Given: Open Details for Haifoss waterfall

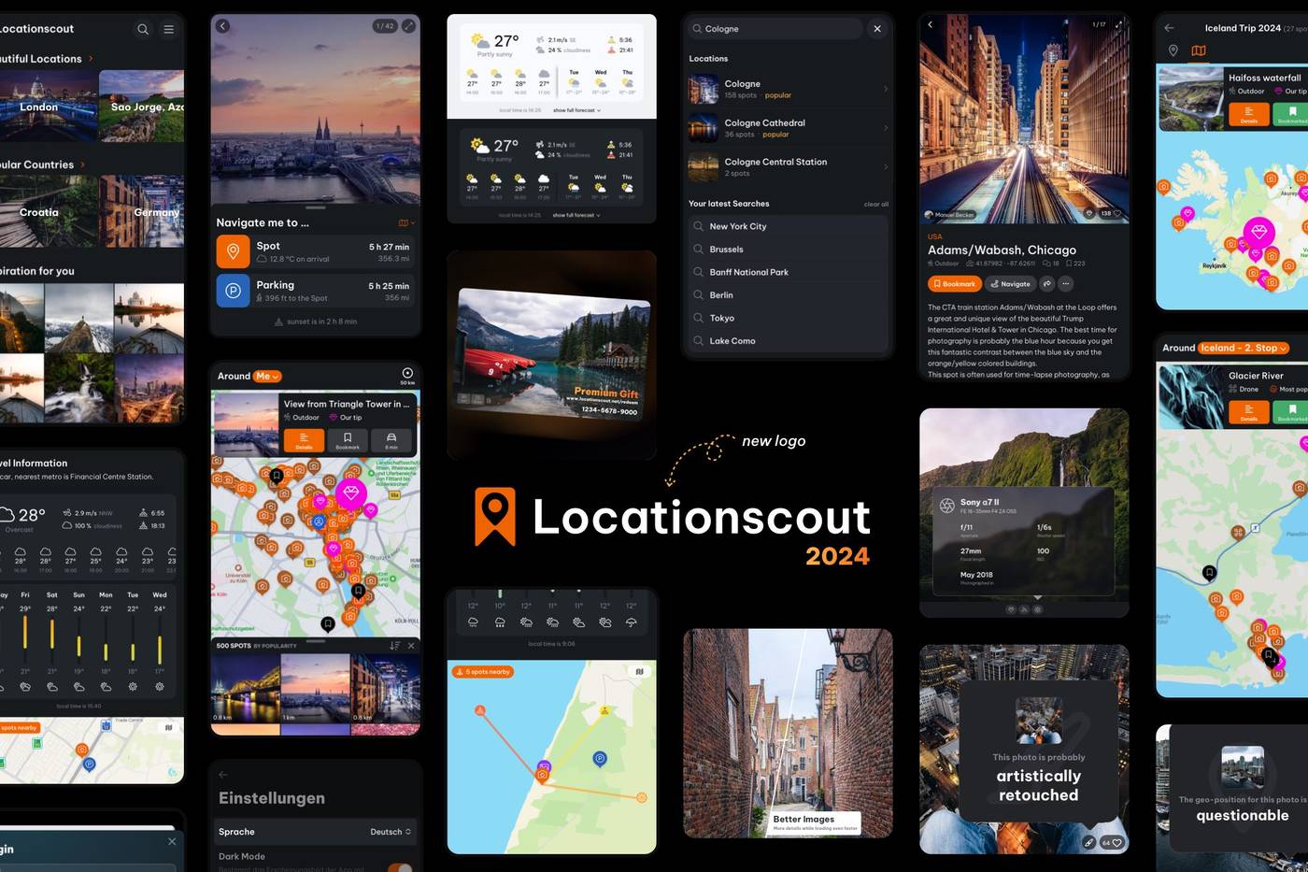Looking at the screenshot, I should pyautogui.click(x=1249, y=114).
